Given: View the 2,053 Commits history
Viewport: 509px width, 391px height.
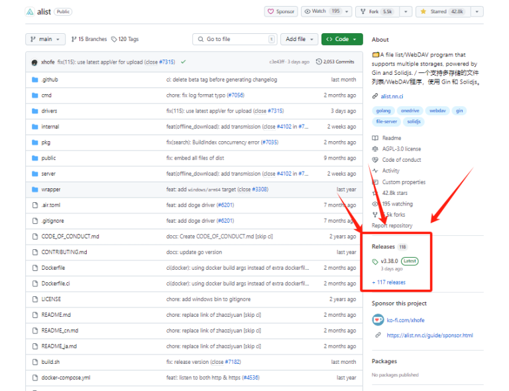Looking at the screenshot, I should (x=335, y=62).
